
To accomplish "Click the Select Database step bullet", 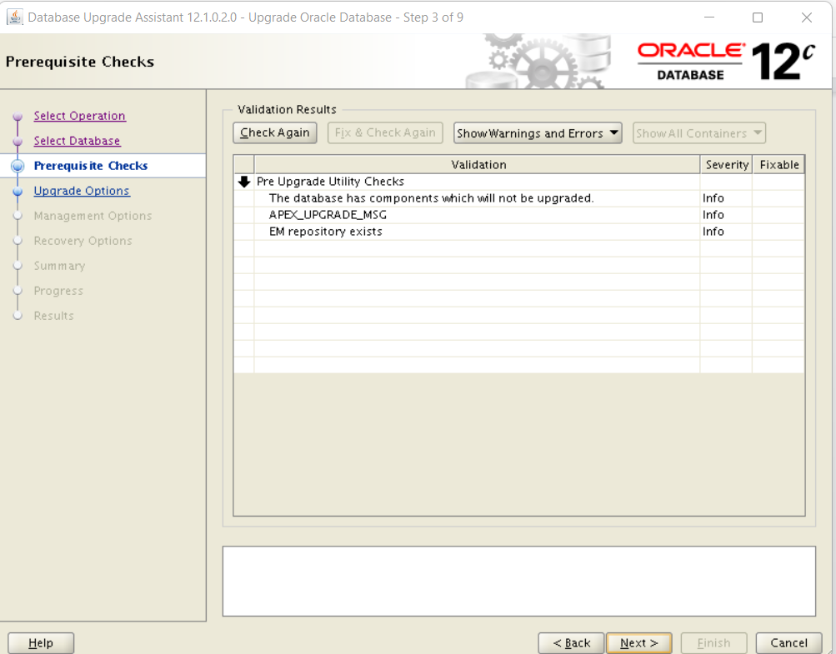I will 18,142.
